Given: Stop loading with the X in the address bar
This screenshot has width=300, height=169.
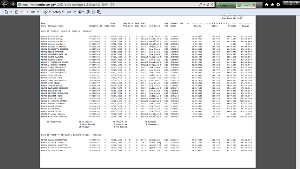Looking at the screenshot, I should 212,5.
